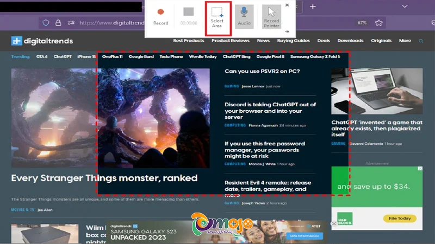Toggle Audio microphone capture
This screenshot has width=435, height=244.
244,17
